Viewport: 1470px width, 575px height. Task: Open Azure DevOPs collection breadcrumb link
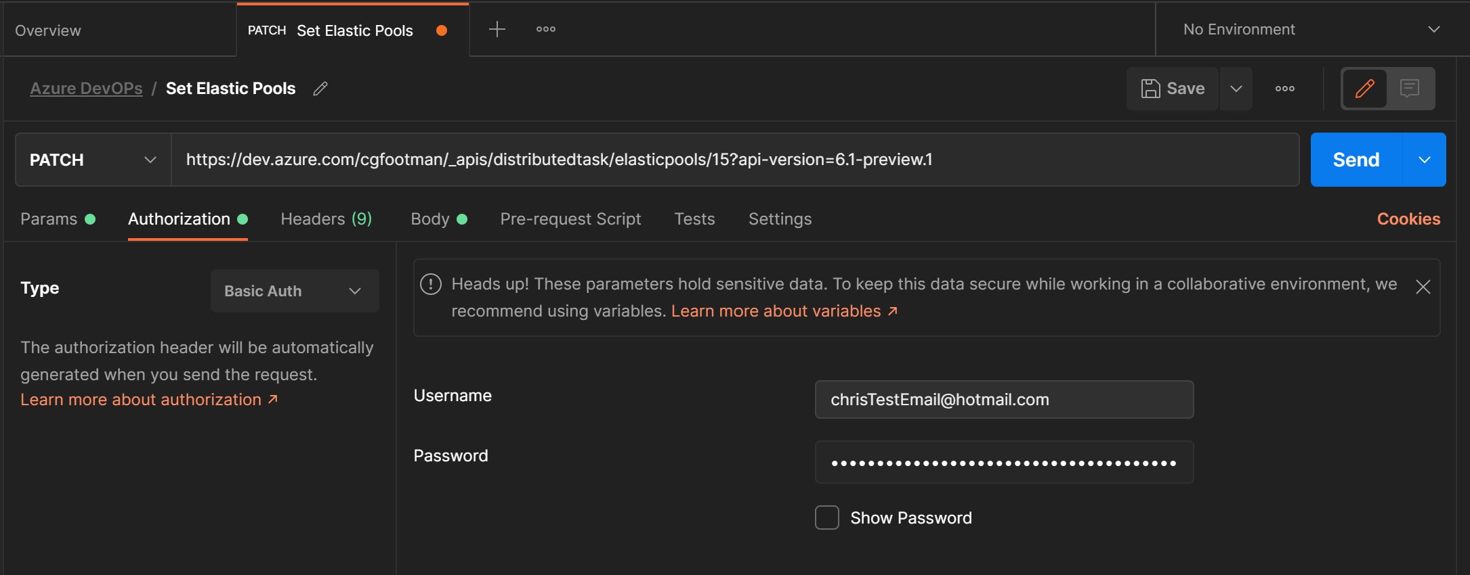tap(86, 89)
